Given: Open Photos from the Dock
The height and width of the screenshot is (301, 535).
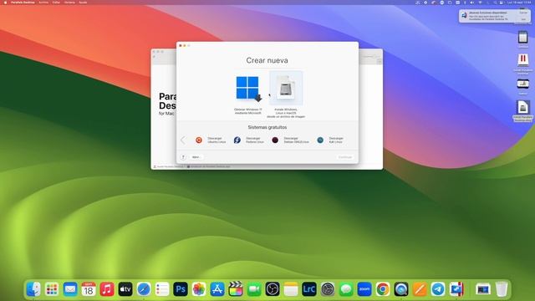Looking at the screenshot, I should coord(199,289).
